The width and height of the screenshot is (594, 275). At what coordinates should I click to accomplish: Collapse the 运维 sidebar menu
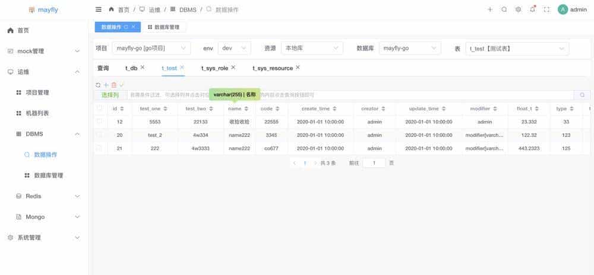45,72
